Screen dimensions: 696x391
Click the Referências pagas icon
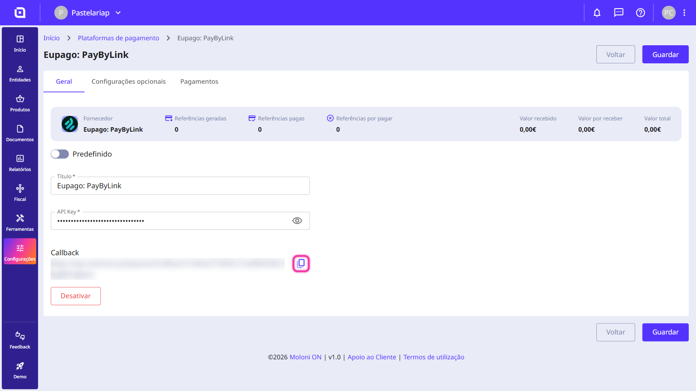252,119
